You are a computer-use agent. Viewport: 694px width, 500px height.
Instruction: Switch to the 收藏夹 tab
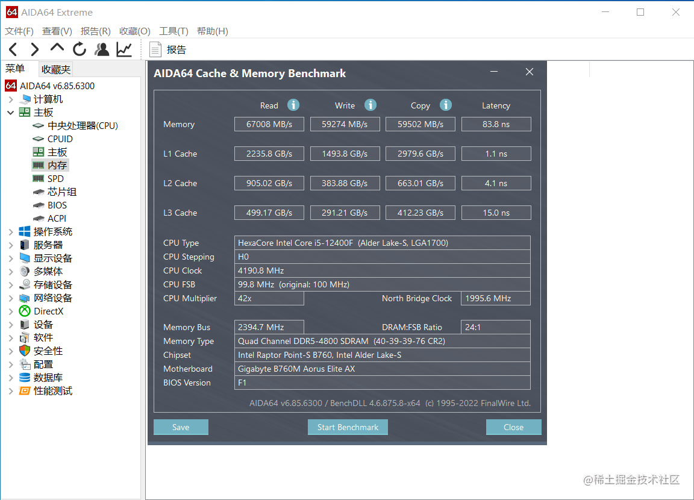(x=56, y=69)
